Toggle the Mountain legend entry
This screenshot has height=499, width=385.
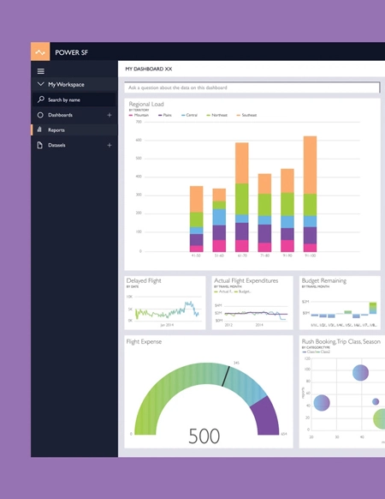coord(139,115)
